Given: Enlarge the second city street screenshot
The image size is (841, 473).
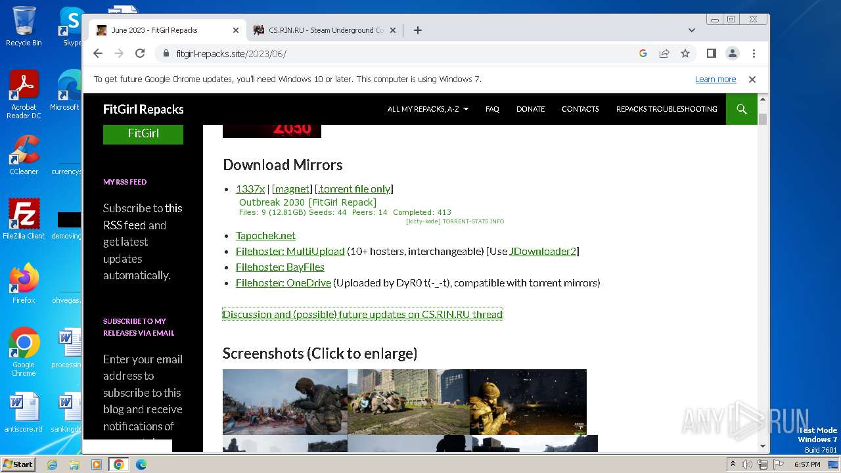Looking at the screenshot, I should point(408,402).
